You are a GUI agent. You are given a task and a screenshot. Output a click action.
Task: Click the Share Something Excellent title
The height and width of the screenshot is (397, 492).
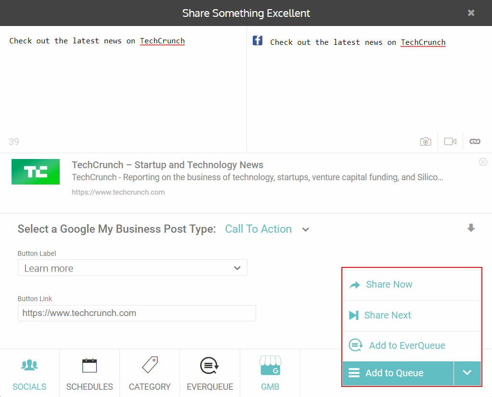[x=246, y=13]
